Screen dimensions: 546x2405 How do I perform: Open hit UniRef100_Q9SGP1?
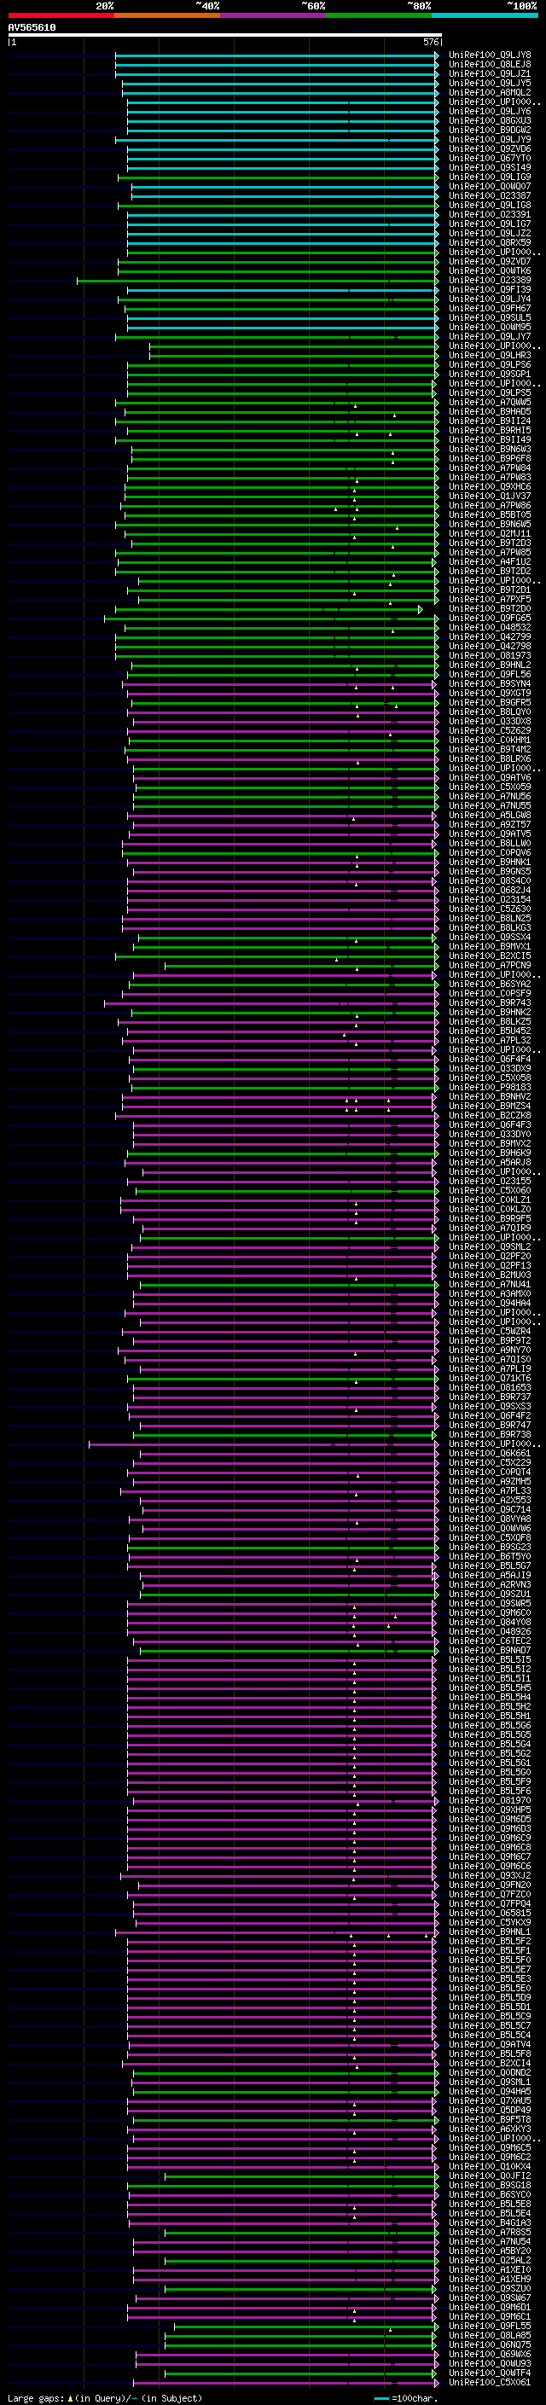489,375
